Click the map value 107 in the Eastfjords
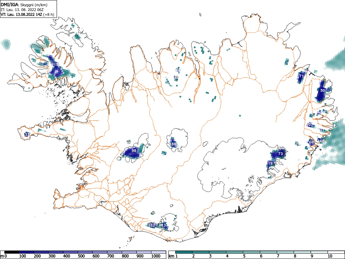Viewport: 345px width, 259px height. [x=309, y=125]
